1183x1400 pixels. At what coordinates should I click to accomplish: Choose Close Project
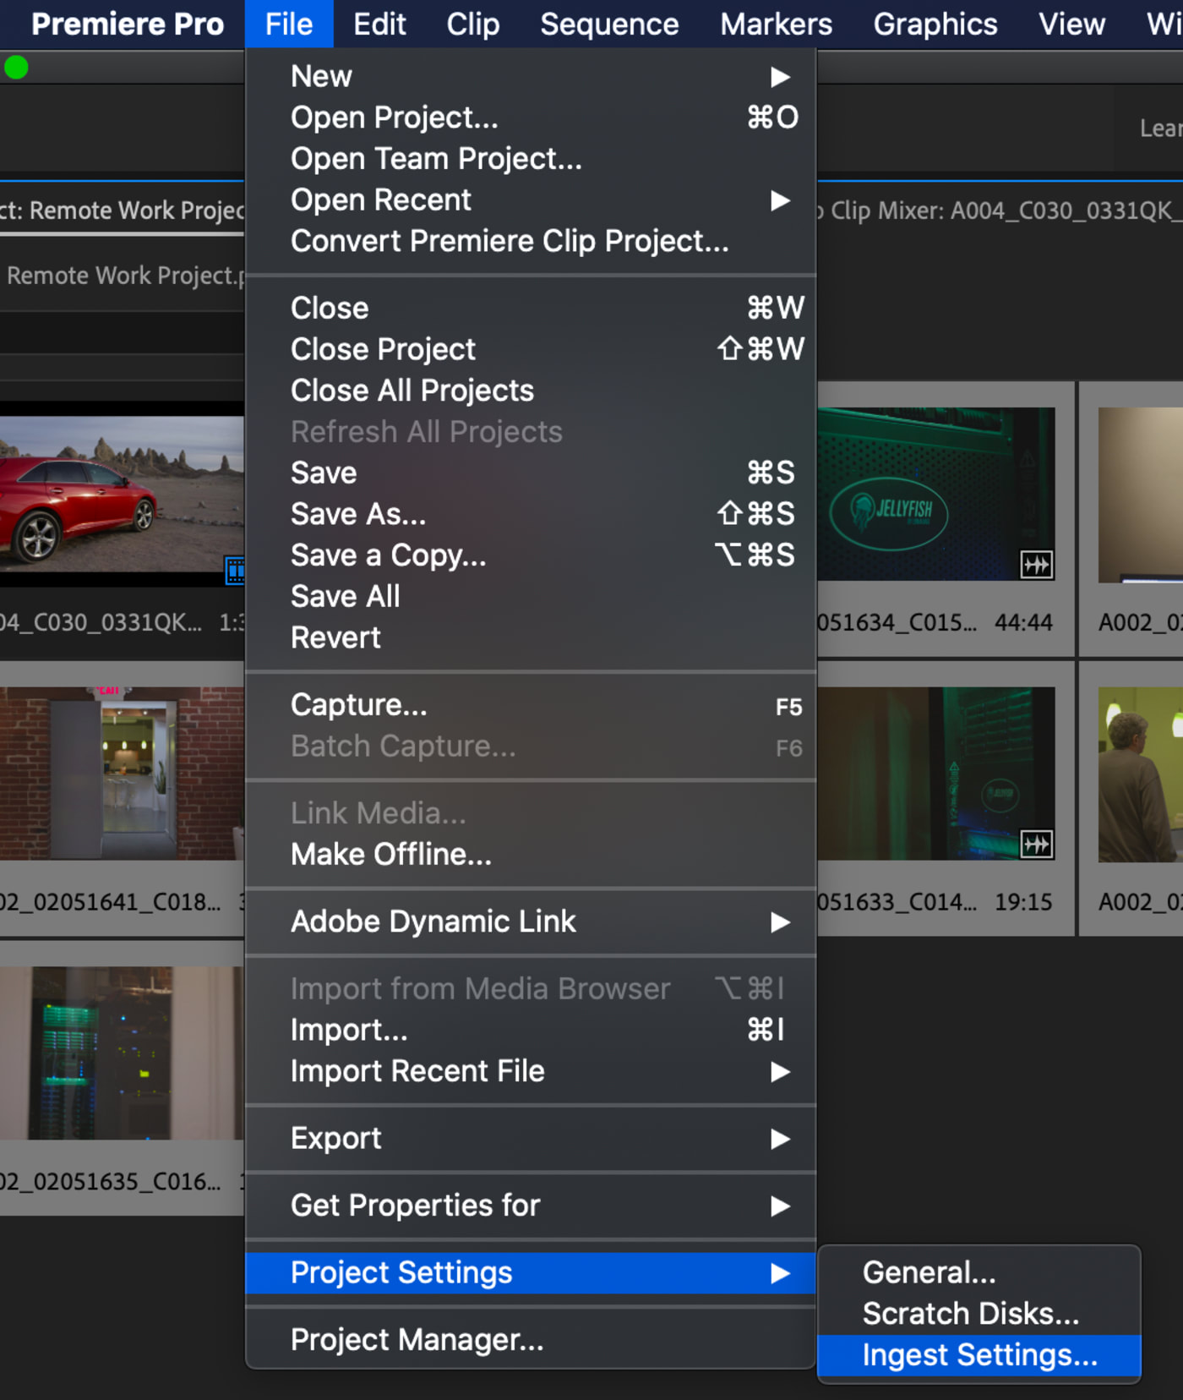531,350
